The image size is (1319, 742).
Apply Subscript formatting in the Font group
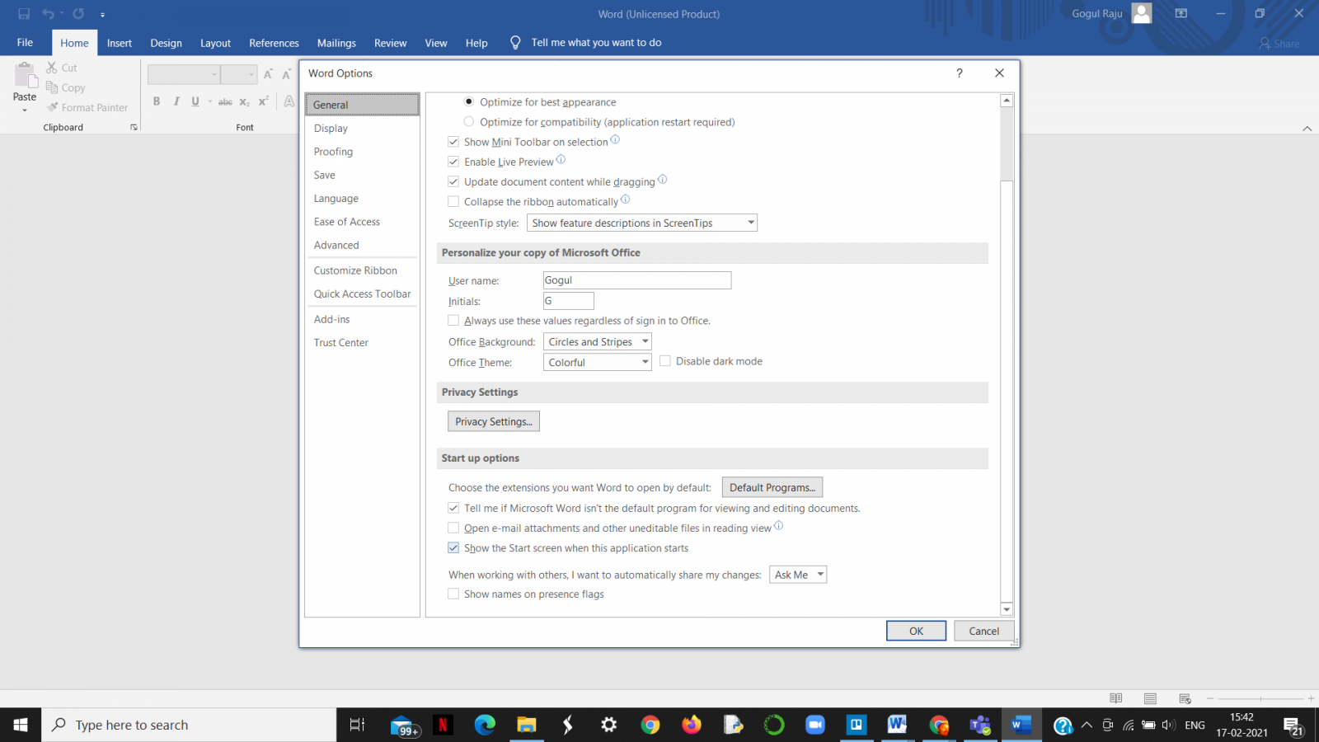pos(244,101)
